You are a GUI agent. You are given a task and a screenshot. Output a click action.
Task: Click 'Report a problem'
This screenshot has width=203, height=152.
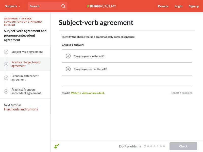pos(182,93)
